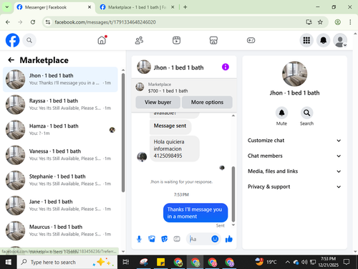The height and width of the screenshot is (269, 358).
Task: Open the nine-dot Menu grid icon
Action: [x=306, y=40]
